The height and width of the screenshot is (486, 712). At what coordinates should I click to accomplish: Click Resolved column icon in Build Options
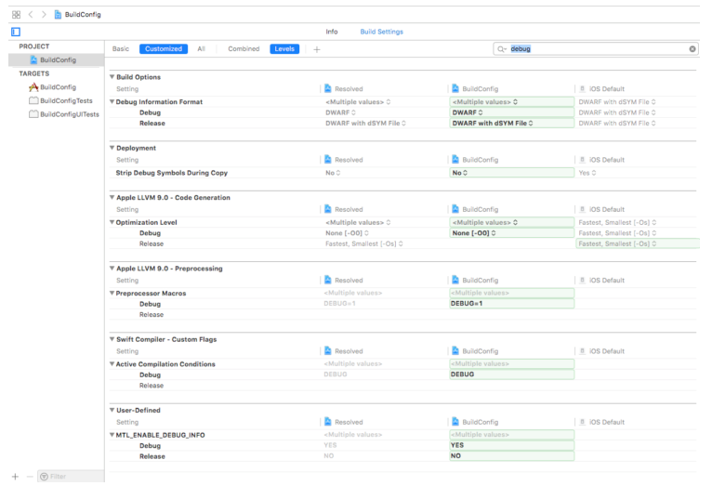tap(328, 88)
